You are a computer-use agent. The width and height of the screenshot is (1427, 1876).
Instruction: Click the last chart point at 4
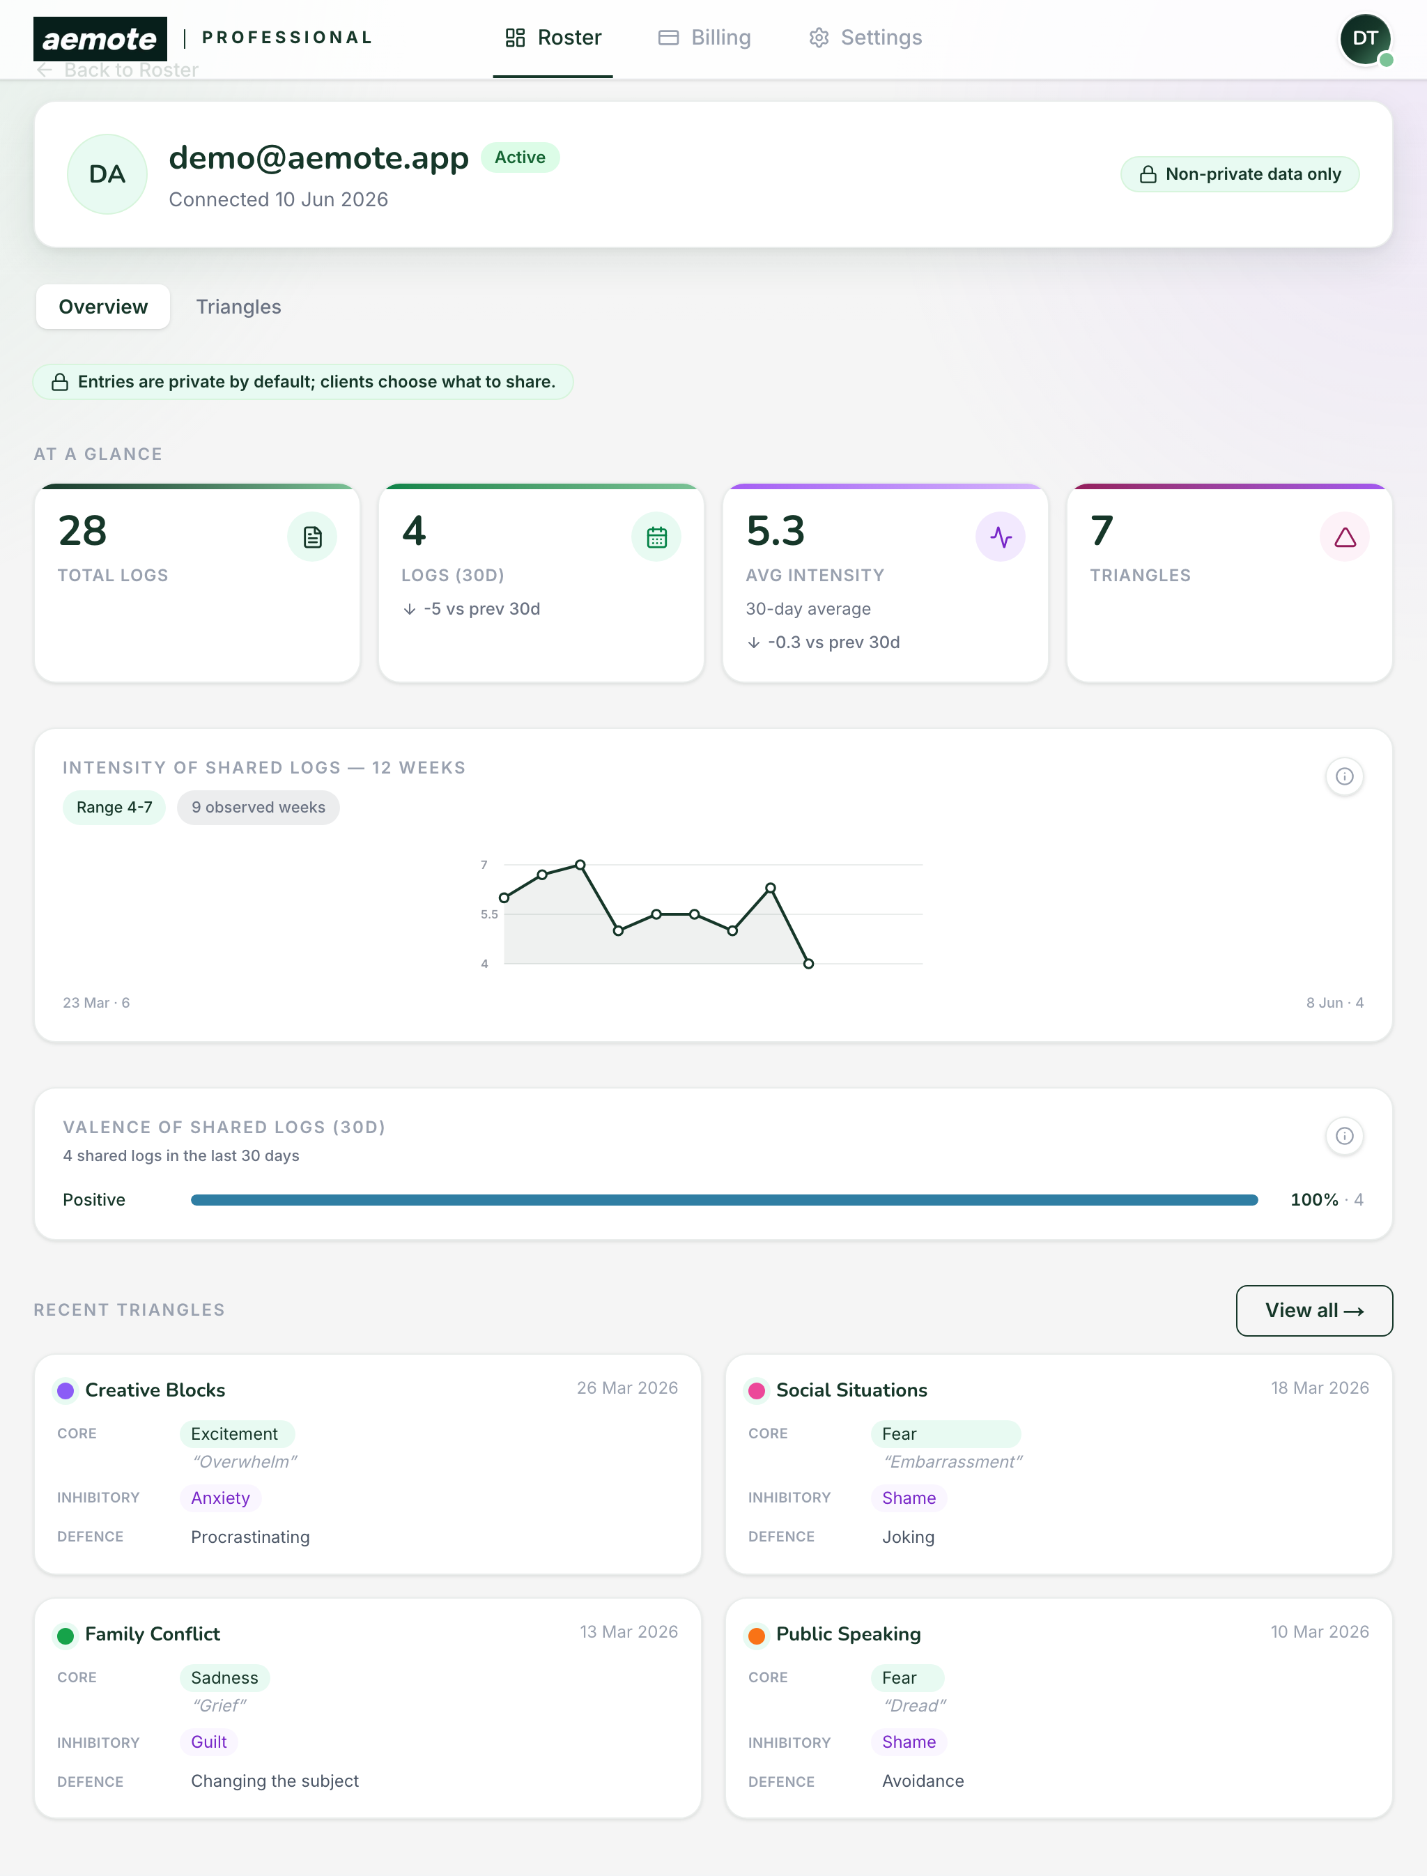(x=809, y=964)
